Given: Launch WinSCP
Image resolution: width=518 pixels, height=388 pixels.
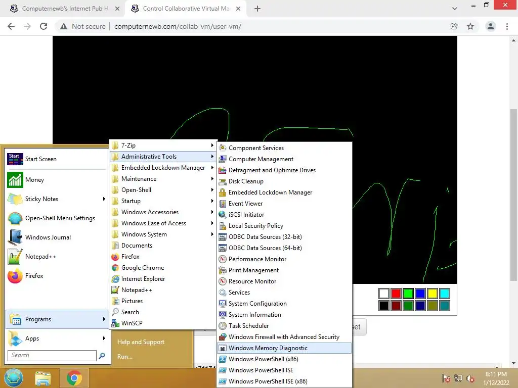Looking at the screenshot, I should [x=163, y=323].
